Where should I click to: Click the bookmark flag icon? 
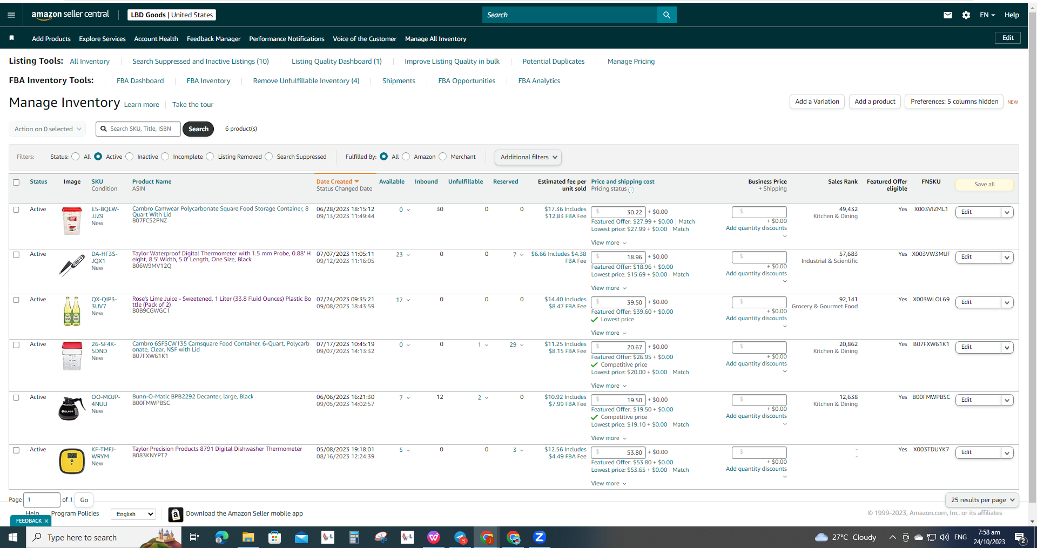click(12, 38)
